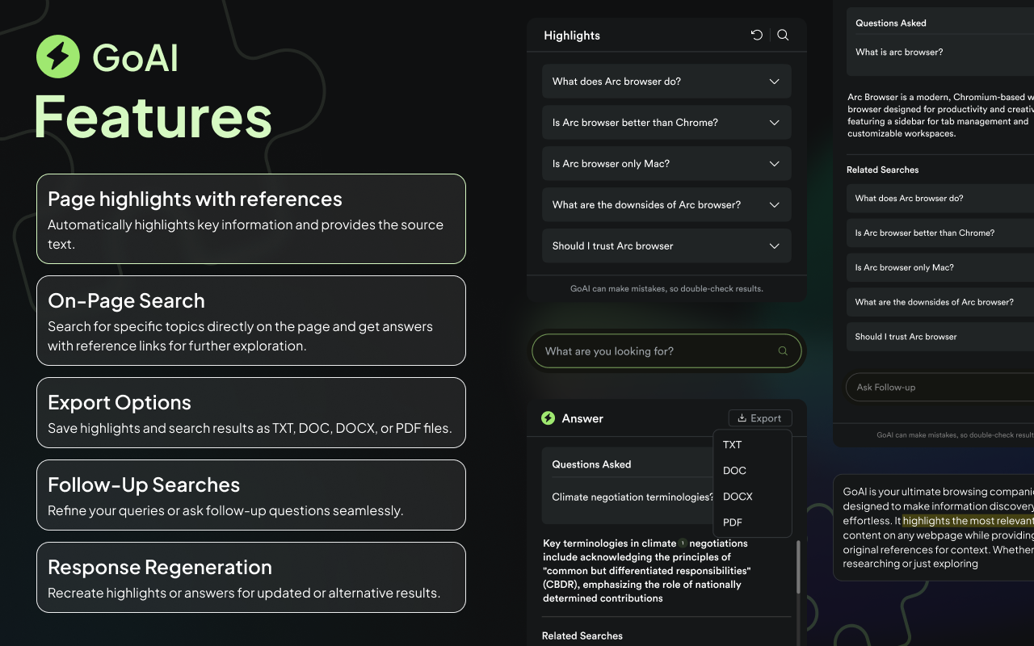Select the Follow-Up Searches feature card
The image size is (1034, 646).
(x=251, y=495)
